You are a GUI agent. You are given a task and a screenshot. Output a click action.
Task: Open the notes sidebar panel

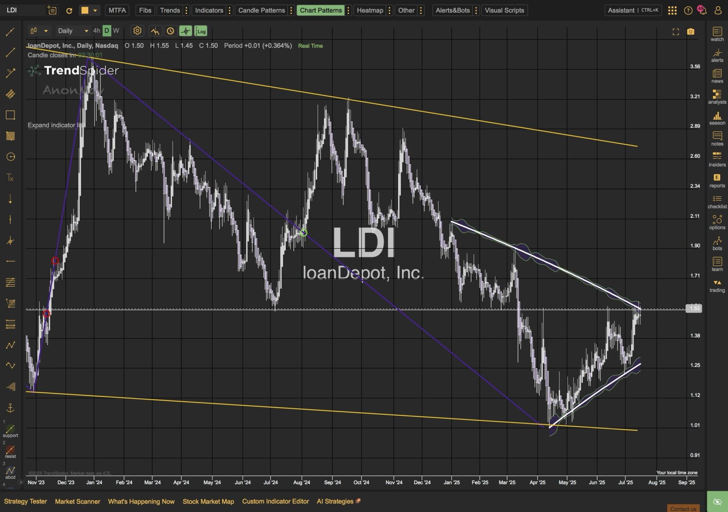pos(717,139)
